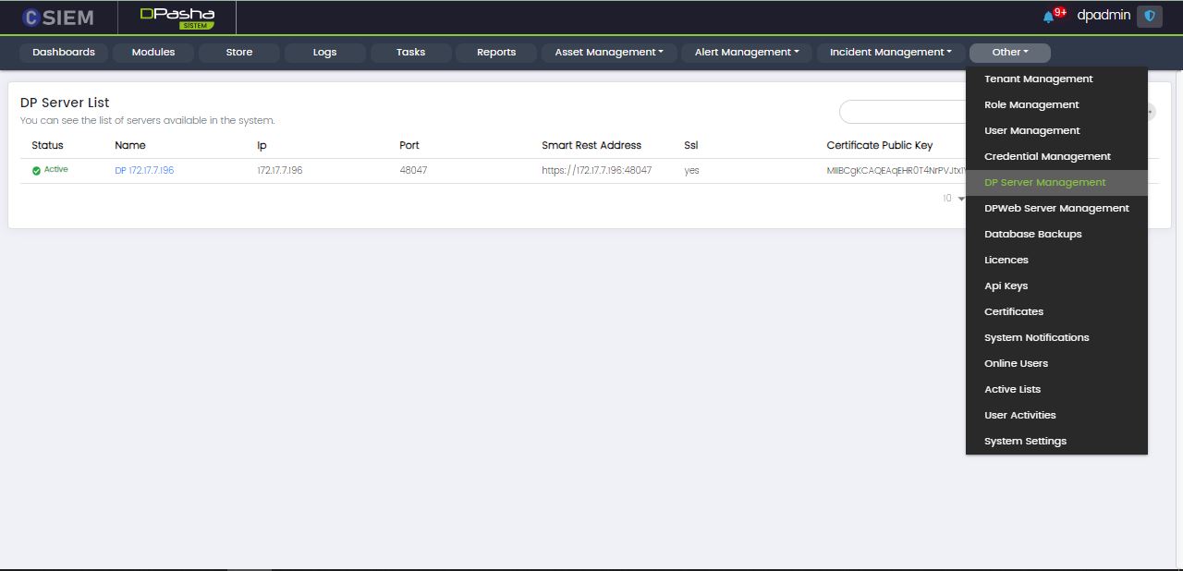Image resolution: width=1183 pixels, height=571 pixels.
Task: Go to System Settings menu item
Action: click(x=1025, y=442)
